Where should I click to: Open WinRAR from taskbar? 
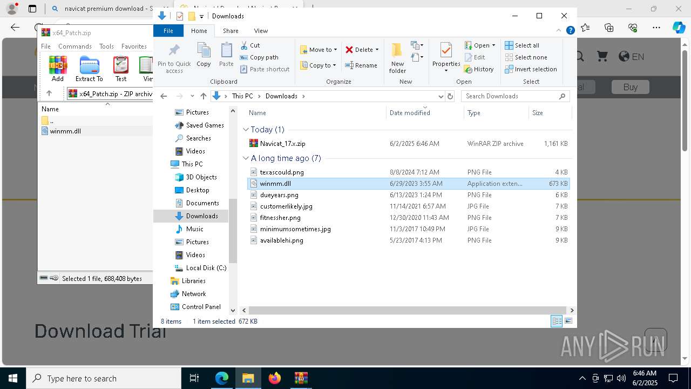pyautogui.click(x=301, y=378)
